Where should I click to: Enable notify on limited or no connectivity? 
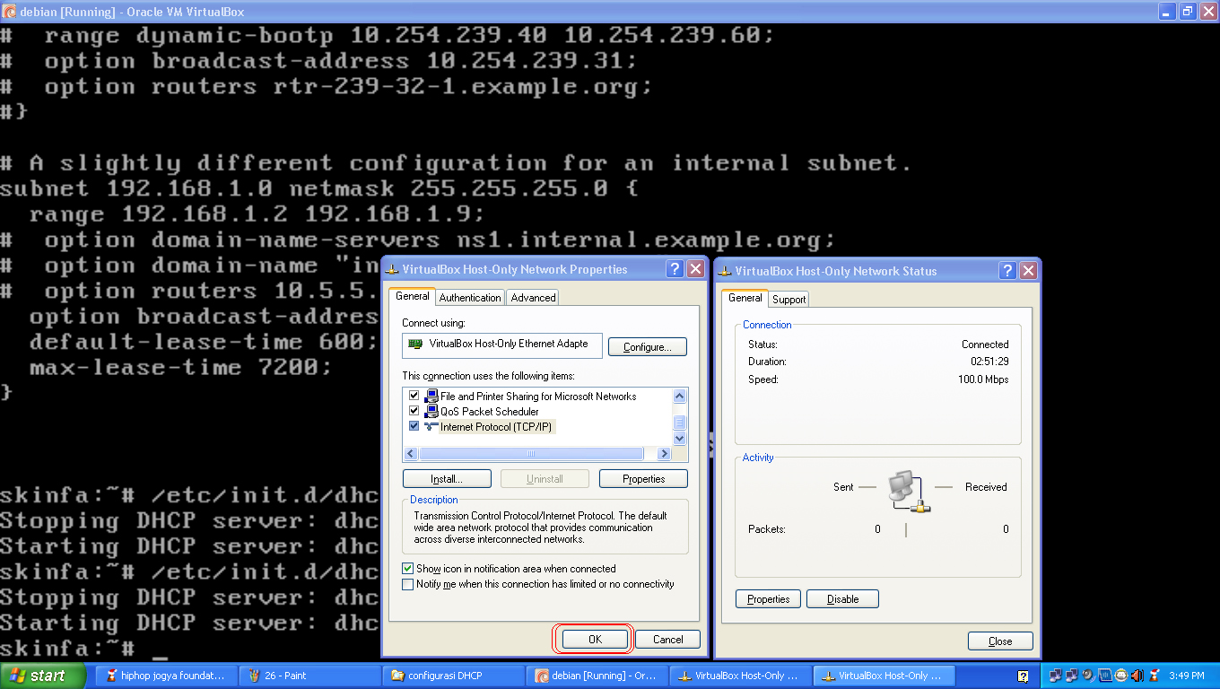click(408, 584)
